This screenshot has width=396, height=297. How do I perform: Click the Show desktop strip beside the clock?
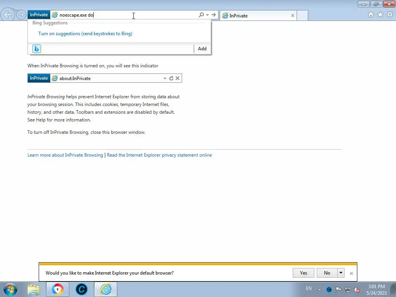click(x=393, y=289)
